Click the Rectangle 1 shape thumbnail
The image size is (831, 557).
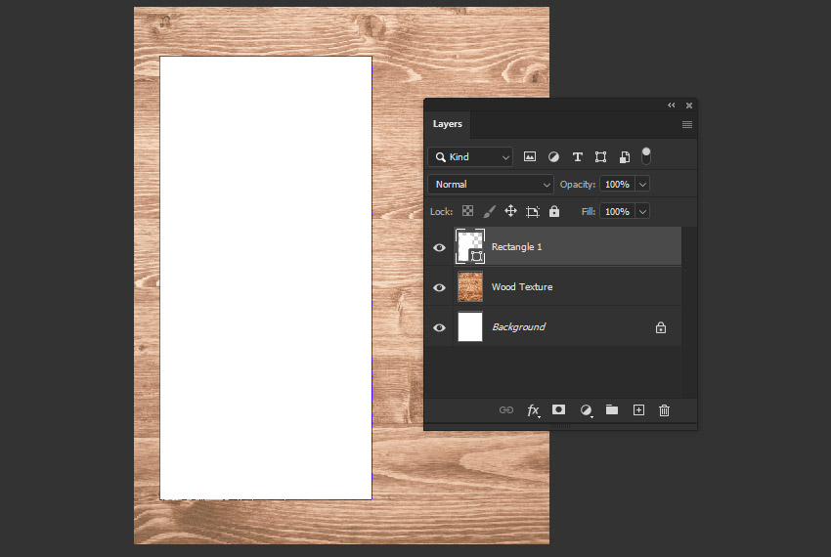470,246
